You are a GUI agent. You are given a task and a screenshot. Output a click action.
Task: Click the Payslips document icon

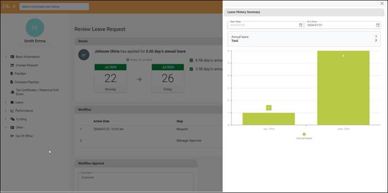click(12, 74)
